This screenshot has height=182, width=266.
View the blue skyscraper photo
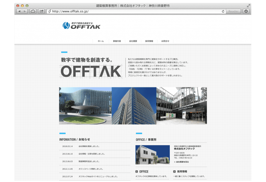(x=134, y=106)
